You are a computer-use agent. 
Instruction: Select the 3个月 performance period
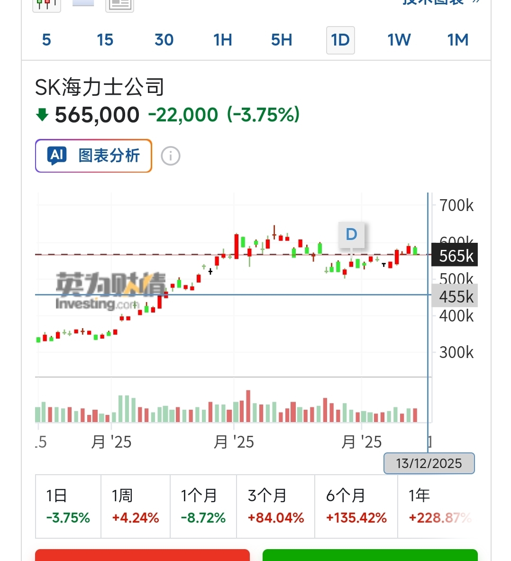click(x=275, y=506)
